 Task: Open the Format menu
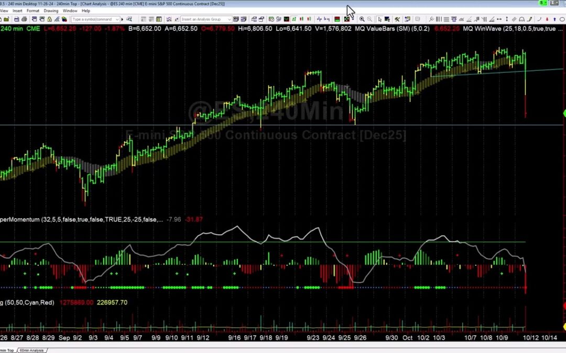click(x=32, y=10)
